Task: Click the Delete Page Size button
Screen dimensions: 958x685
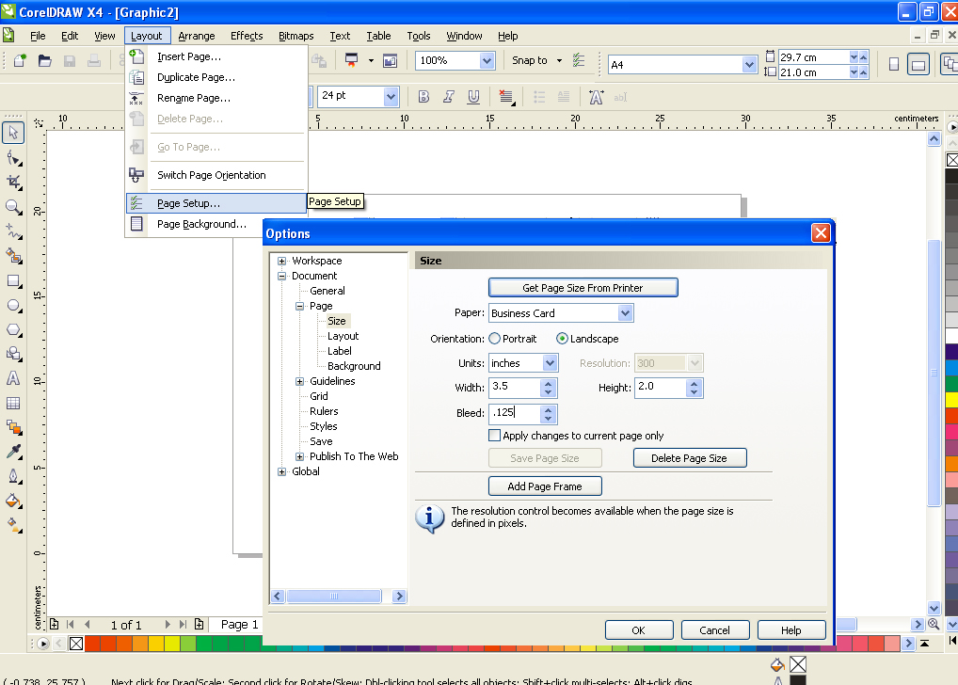Action: point(690,458)
